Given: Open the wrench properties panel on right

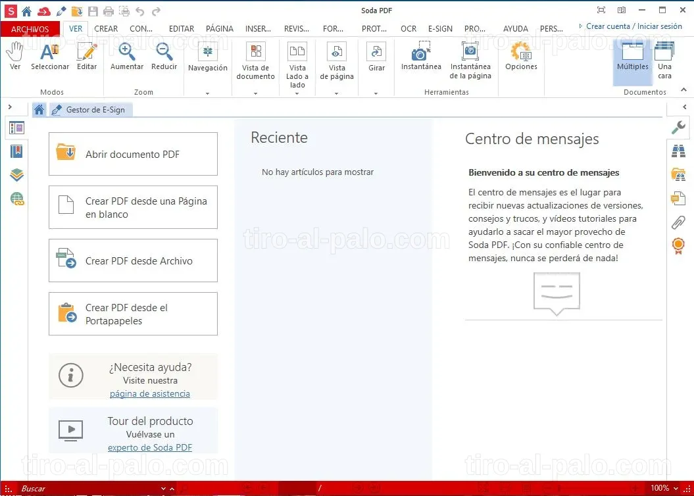Looking at the screenshot, I should (678, 128).
